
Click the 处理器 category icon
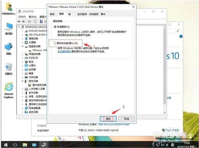(x=26, y=42)
